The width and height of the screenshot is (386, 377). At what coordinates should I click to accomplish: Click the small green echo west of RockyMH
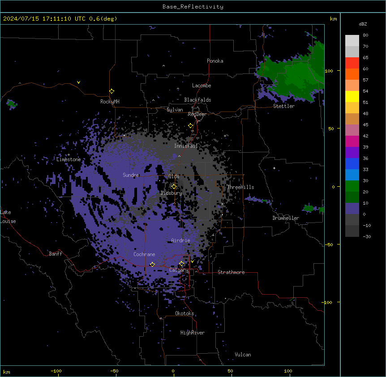coord(11,104)
